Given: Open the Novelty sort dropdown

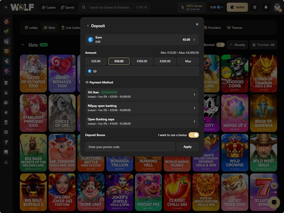Looking at the screenshot, I should tap(237, 45).
